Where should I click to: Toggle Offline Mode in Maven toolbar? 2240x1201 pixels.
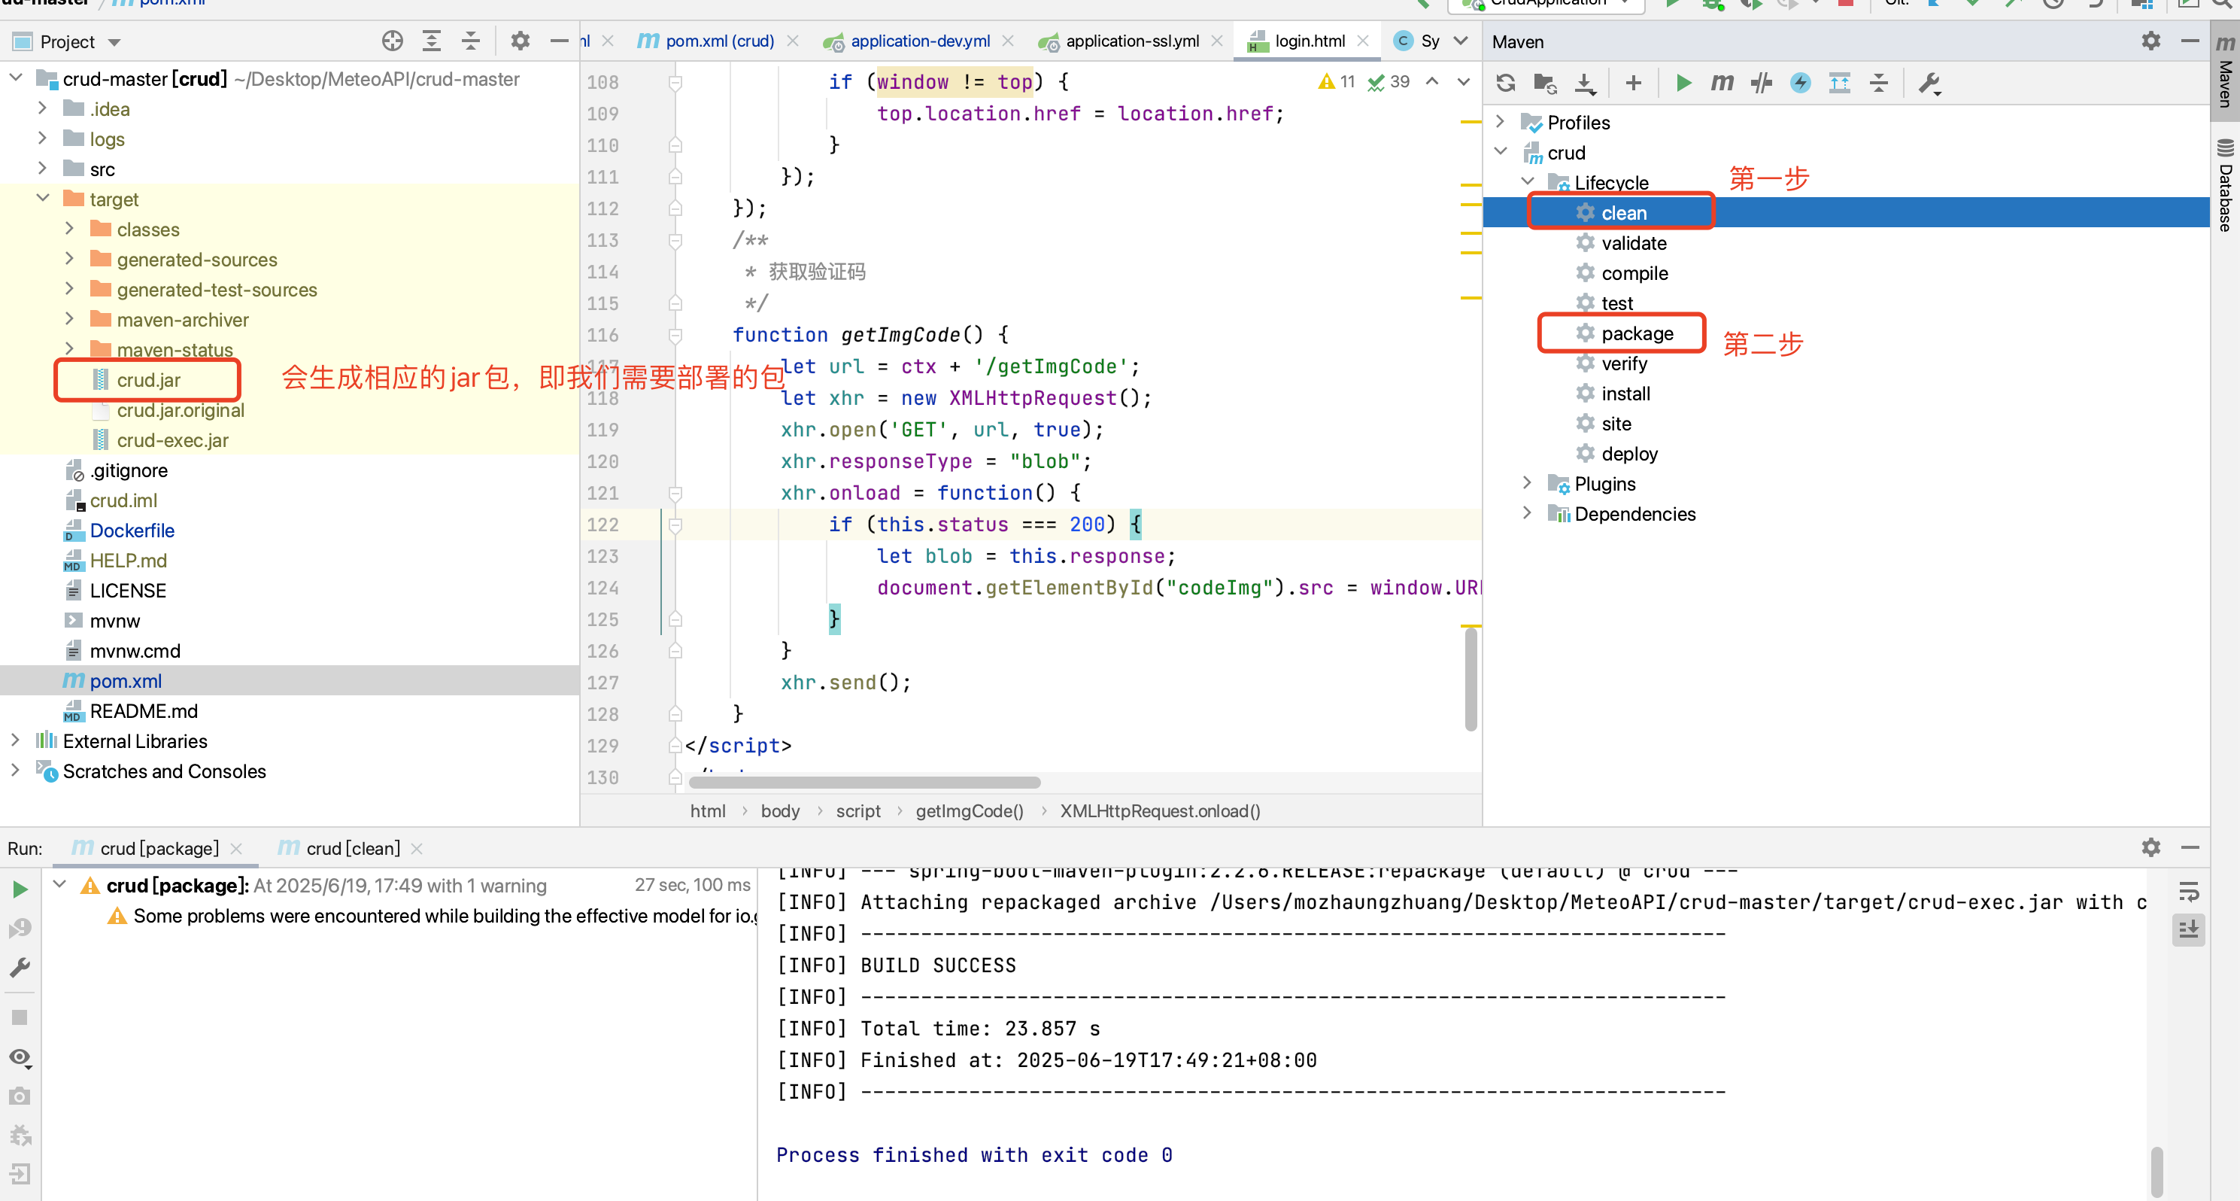1761,83
